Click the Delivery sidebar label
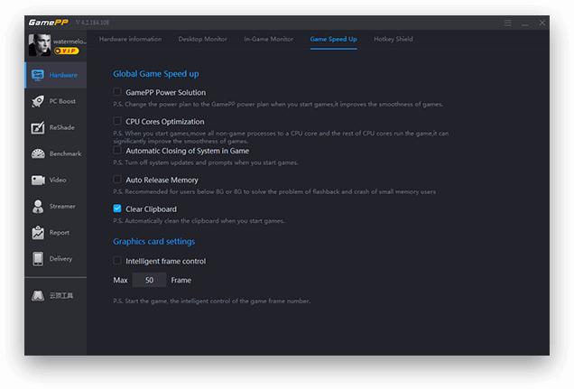574x389 pixels. coord(60,259)
